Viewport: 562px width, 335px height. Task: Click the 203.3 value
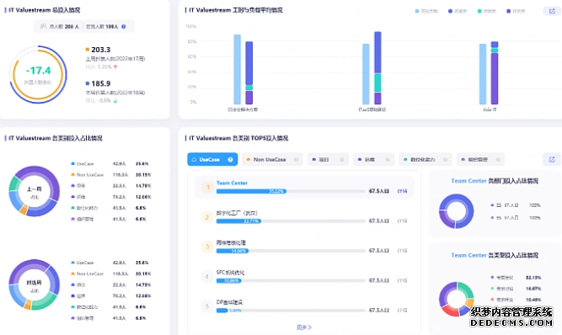[101, 50]
